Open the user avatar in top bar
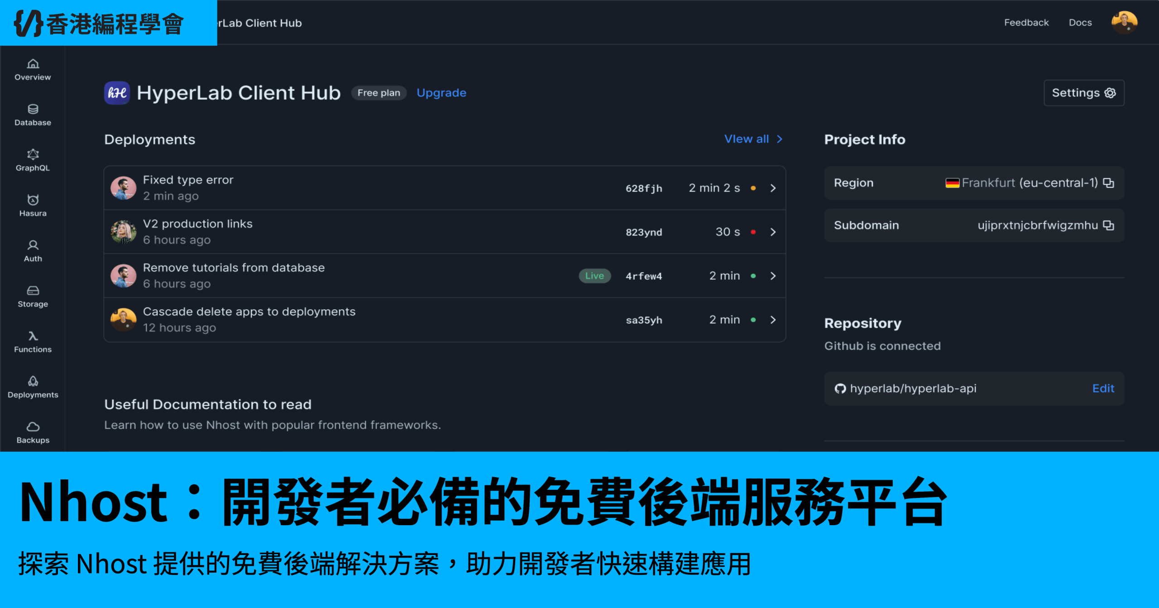The width and height of the screenshot is (1159, 608). [1124, 22]
